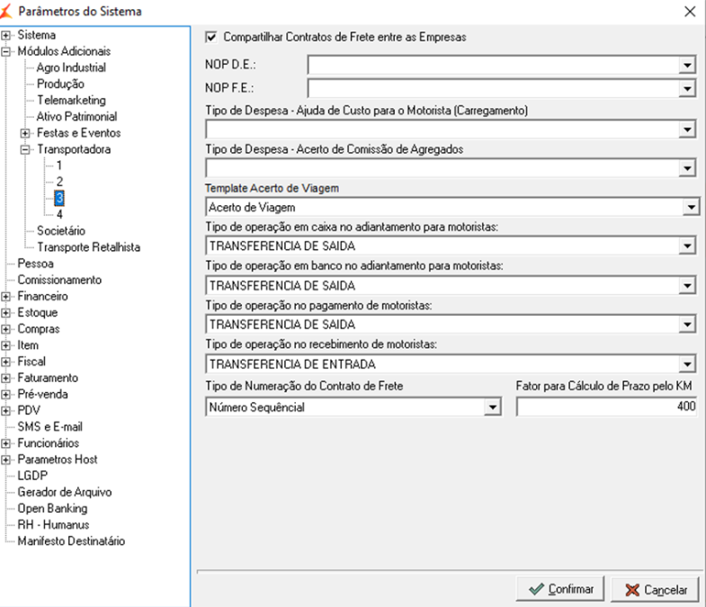Open pagamento de motoristas operation dropdown
This screenshot has width=706, height=607.
click(687, 325)
